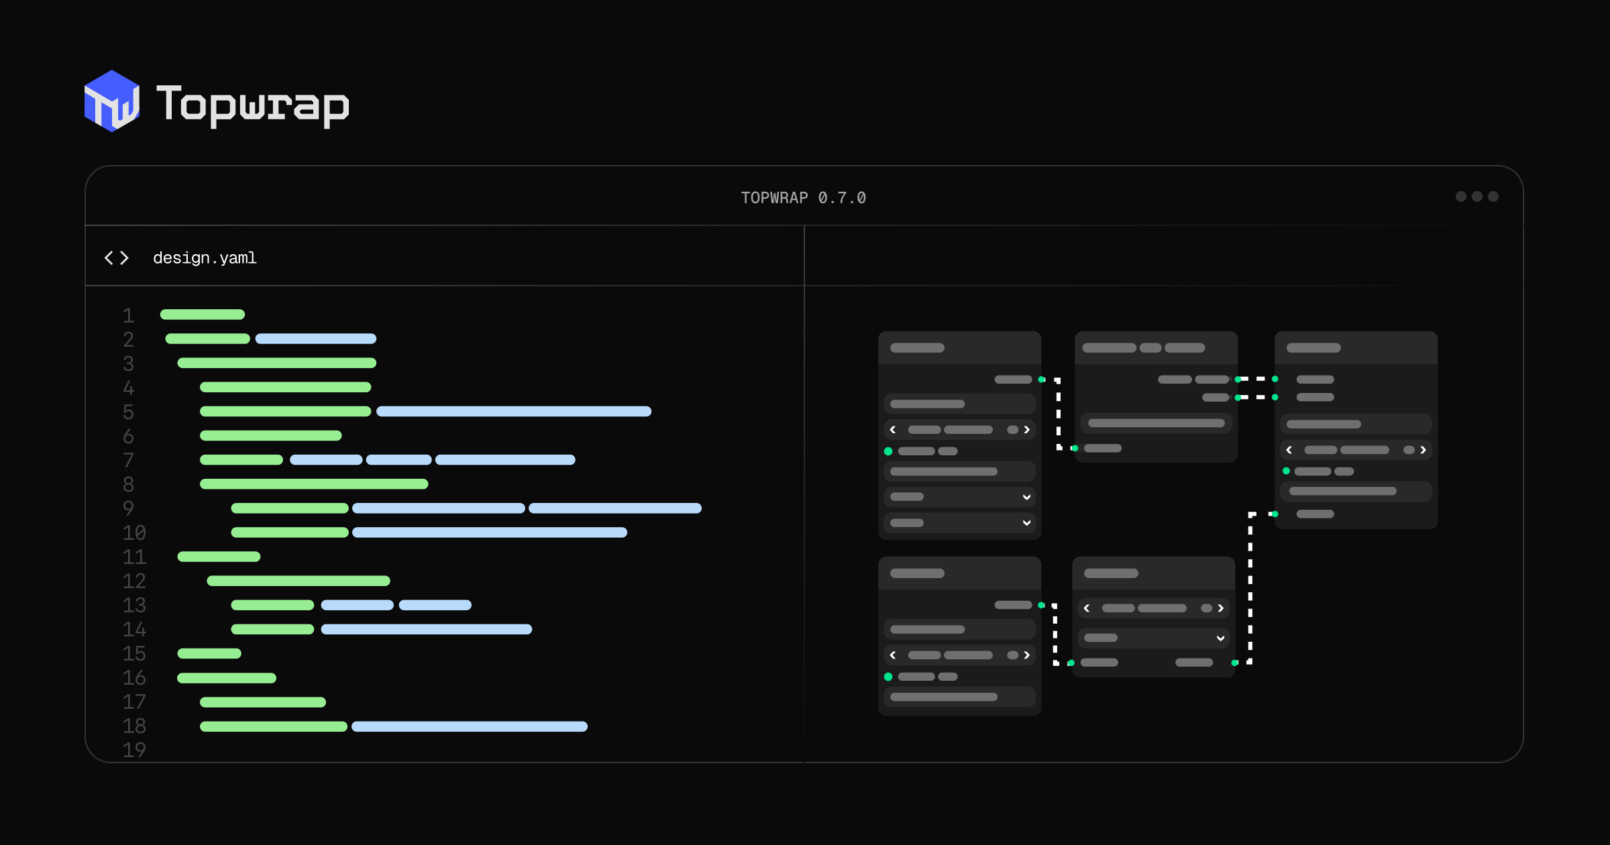Click the output port of the bottom-left node
The width and height of the screenshot is (1610, 845).
(1041, 605)
